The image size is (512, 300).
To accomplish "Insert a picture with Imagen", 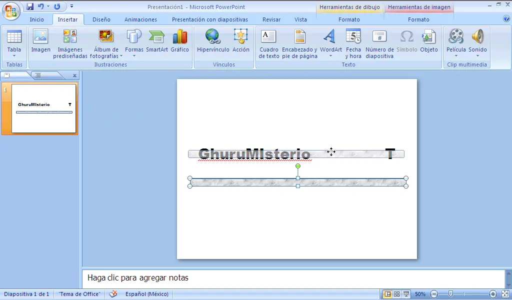I will pyautogui.click(x=41, y=41).
